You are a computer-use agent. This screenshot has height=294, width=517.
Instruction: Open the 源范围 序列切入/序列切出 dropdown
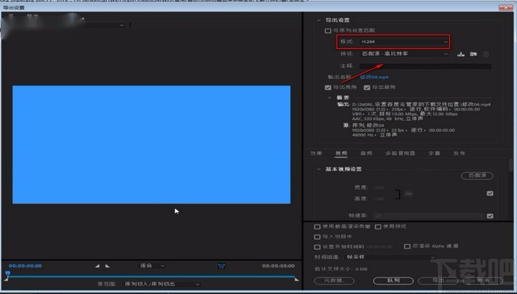(x=161, y=284)
